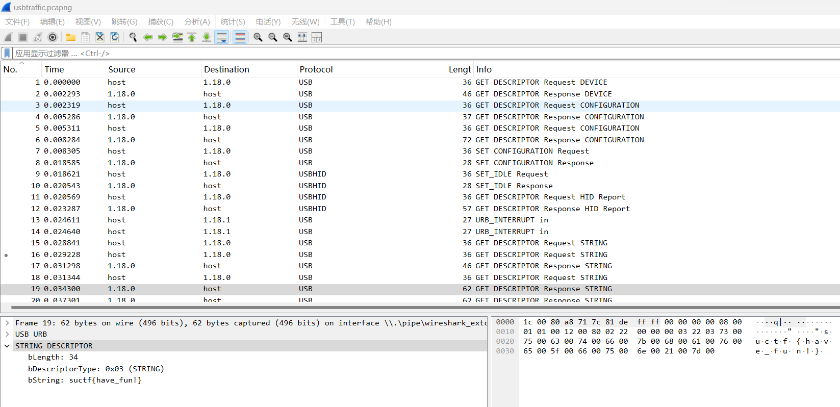Select packet 13 URB_INTERRUPT in

420,220
